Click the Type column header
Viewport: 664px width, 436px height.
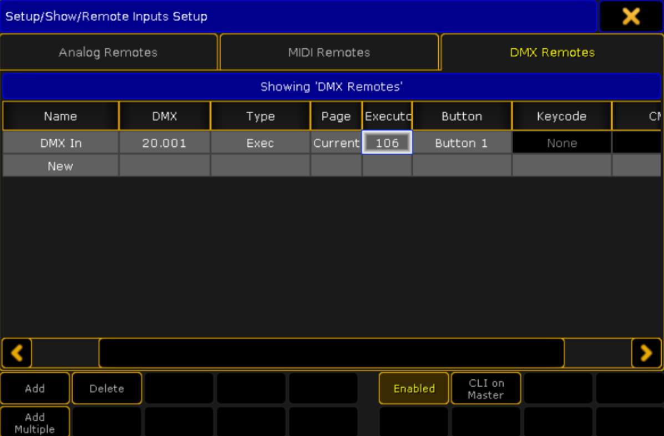click(x=260, y=116)
